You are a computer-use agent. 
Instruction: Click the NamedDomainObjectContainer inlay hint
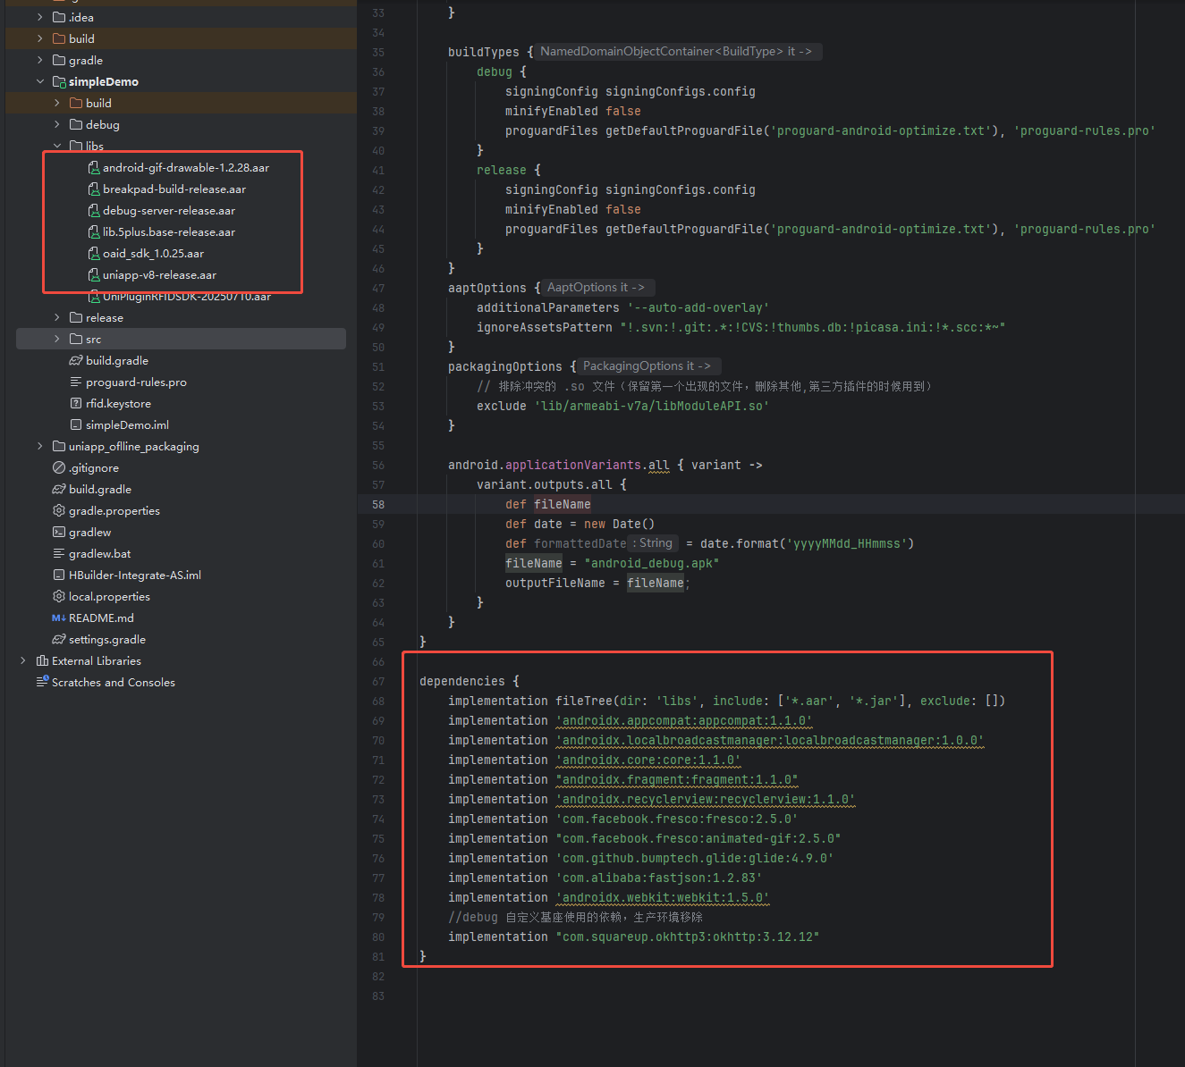coord(677,52)
